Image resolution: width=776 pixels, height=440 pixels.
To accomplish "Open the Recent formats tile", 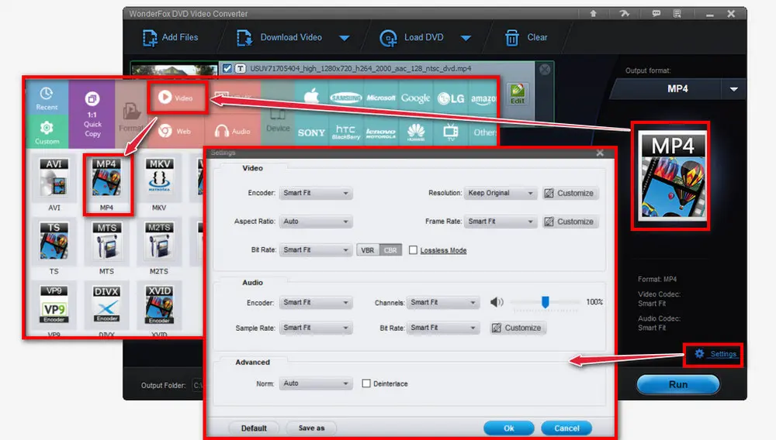I will pos(47,98).
